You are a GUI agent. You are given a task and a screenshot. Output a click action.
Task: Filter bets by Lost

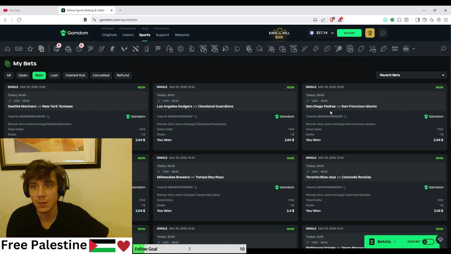(54, 75)
